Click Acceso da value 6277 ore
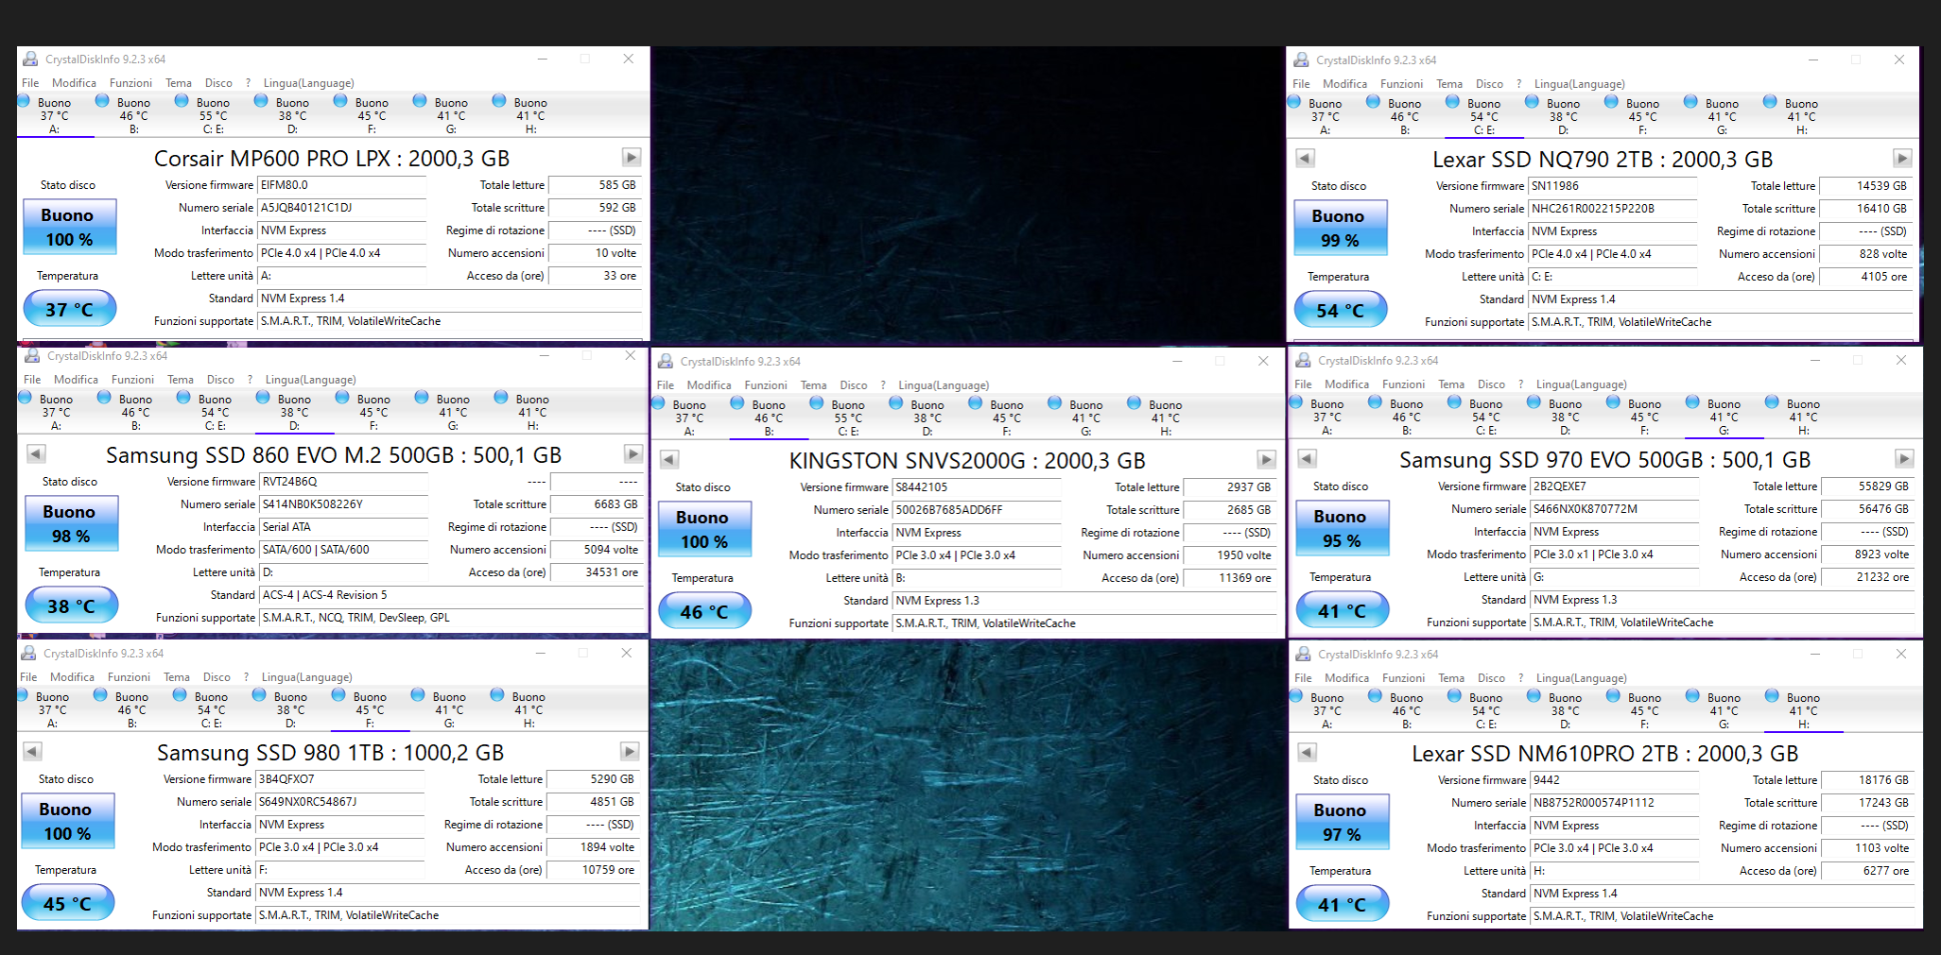 point(1866,871)
